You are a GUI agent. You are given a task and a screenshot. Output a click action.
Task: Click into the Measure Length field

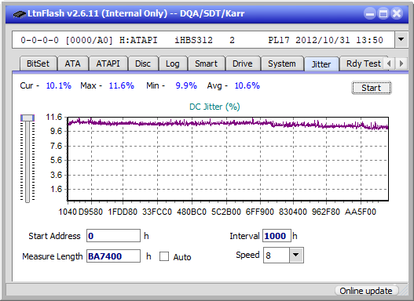[114, 256]
